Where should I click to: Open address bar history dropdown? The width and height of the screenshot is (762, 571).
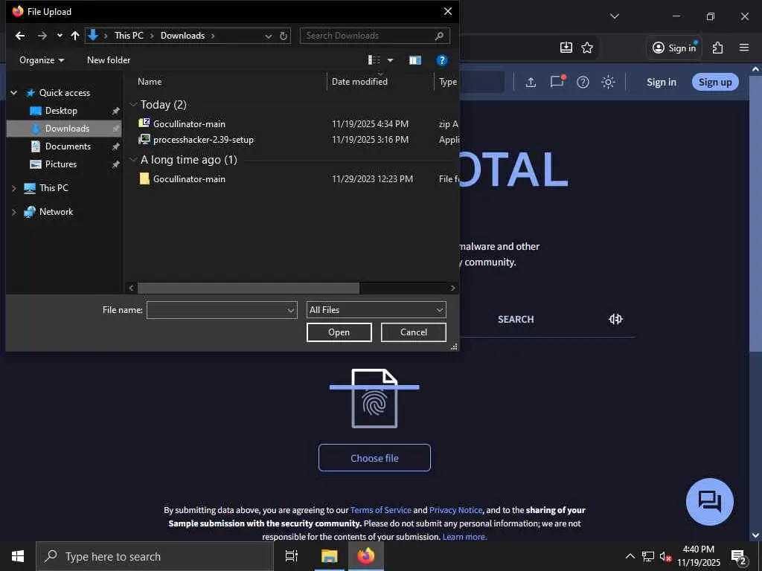268,36
